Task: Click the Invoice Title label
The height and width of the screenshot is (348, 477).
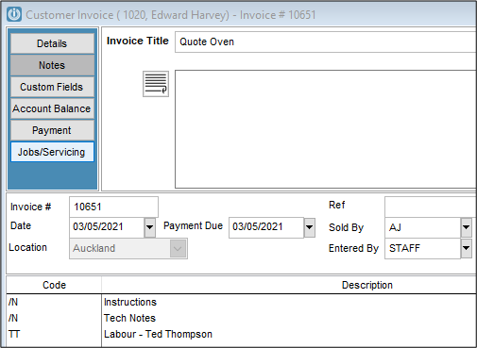Action: (x=138, y=41)
